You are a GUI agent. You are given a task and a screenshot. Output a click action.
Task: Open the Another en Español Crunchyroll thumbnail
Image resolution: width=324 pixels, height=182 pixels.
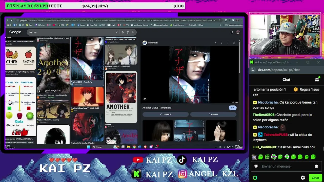121,55
